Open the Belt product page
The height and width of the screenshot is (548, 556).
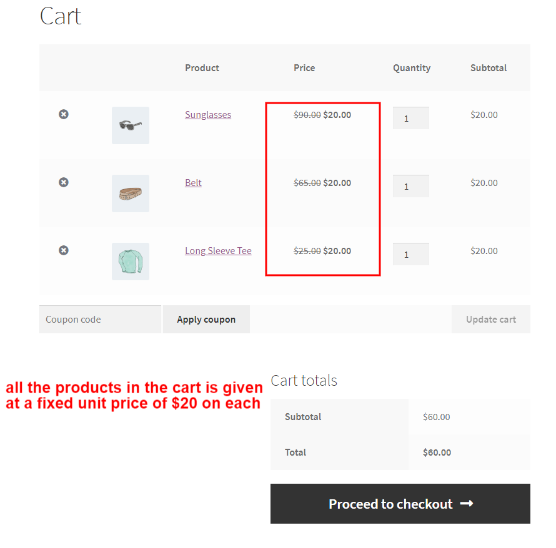[193, 182]
